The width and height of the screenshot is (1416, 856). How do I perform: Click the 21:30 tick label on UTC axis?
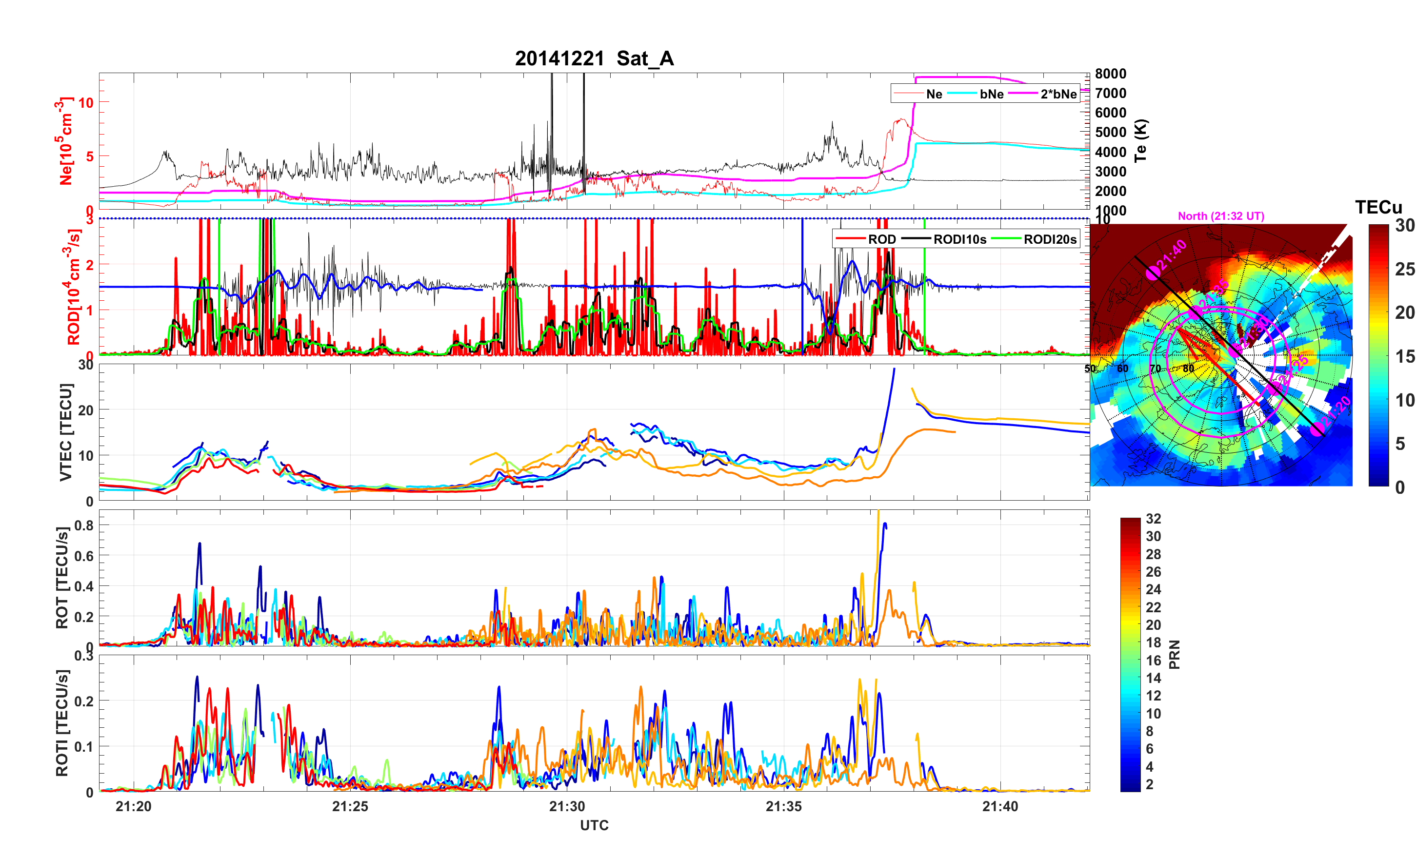tap(567, 807)
